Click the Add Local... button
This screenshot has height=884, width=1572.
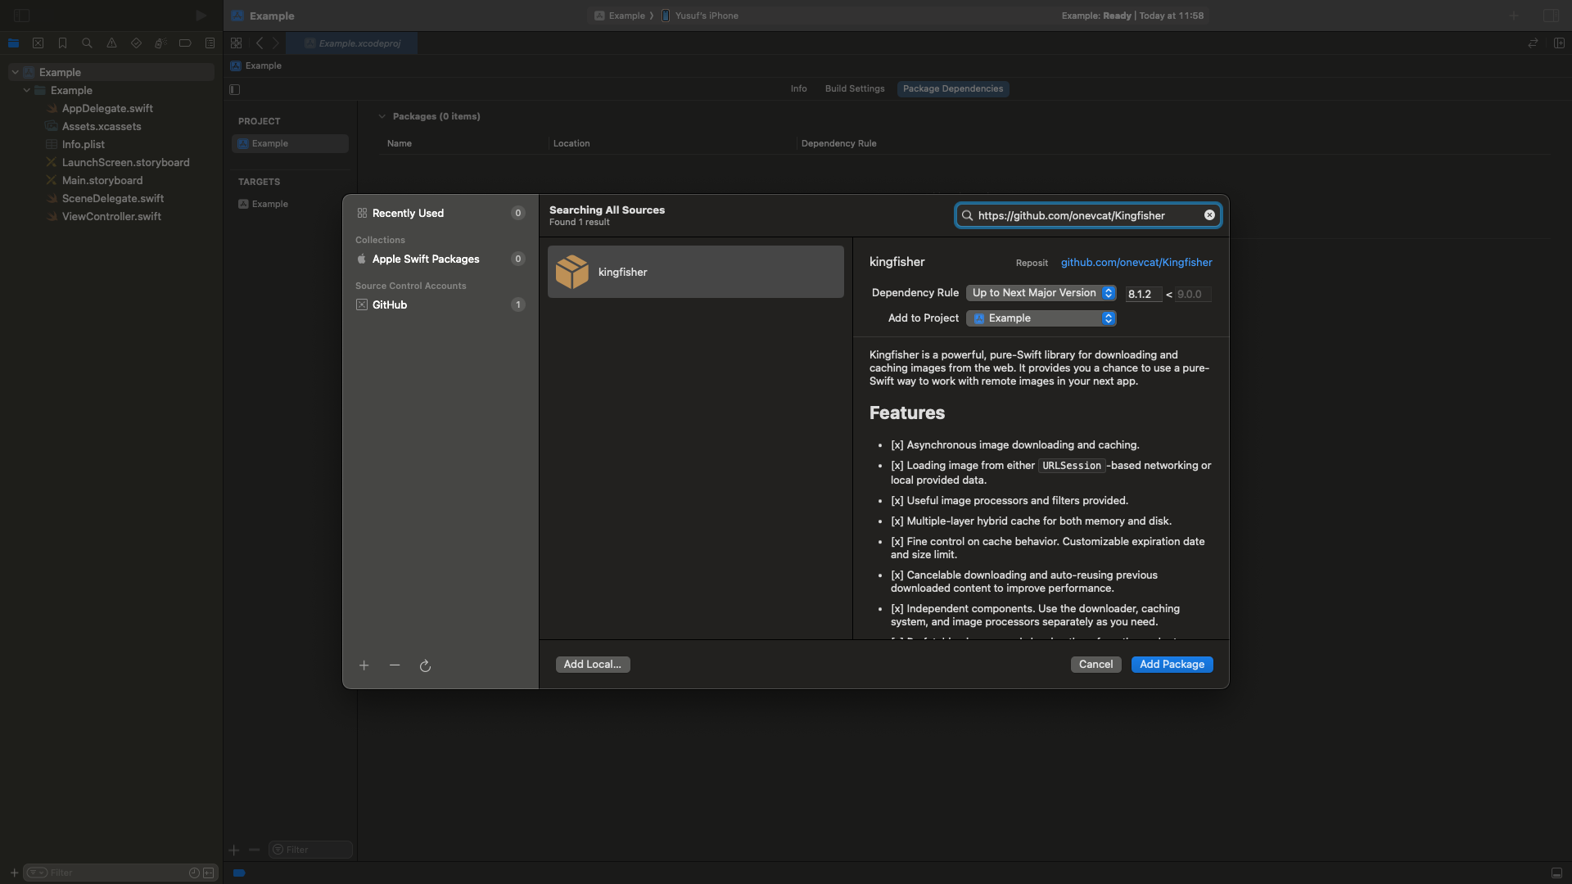[x=593, y=665]
